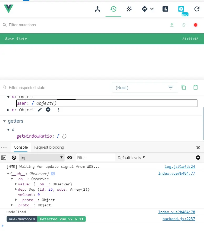Viewport: 204px width, 235px height.
Task: Open the Events tab icon
Action: 129,9
